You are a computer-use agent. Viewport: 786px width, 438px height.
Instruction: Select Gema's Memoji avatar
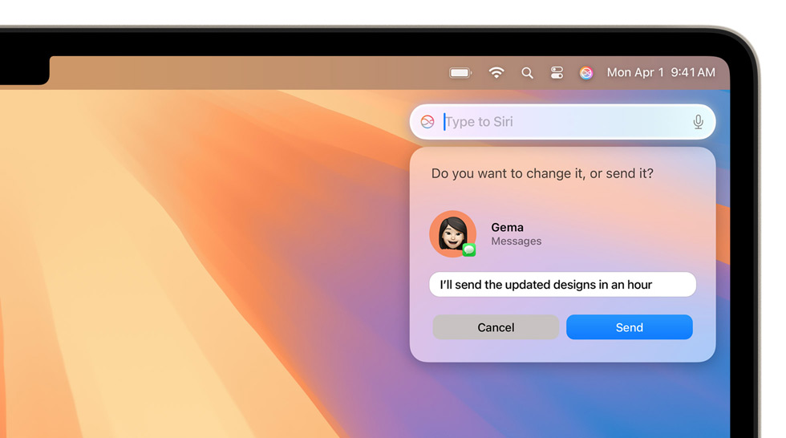[452, 233]
